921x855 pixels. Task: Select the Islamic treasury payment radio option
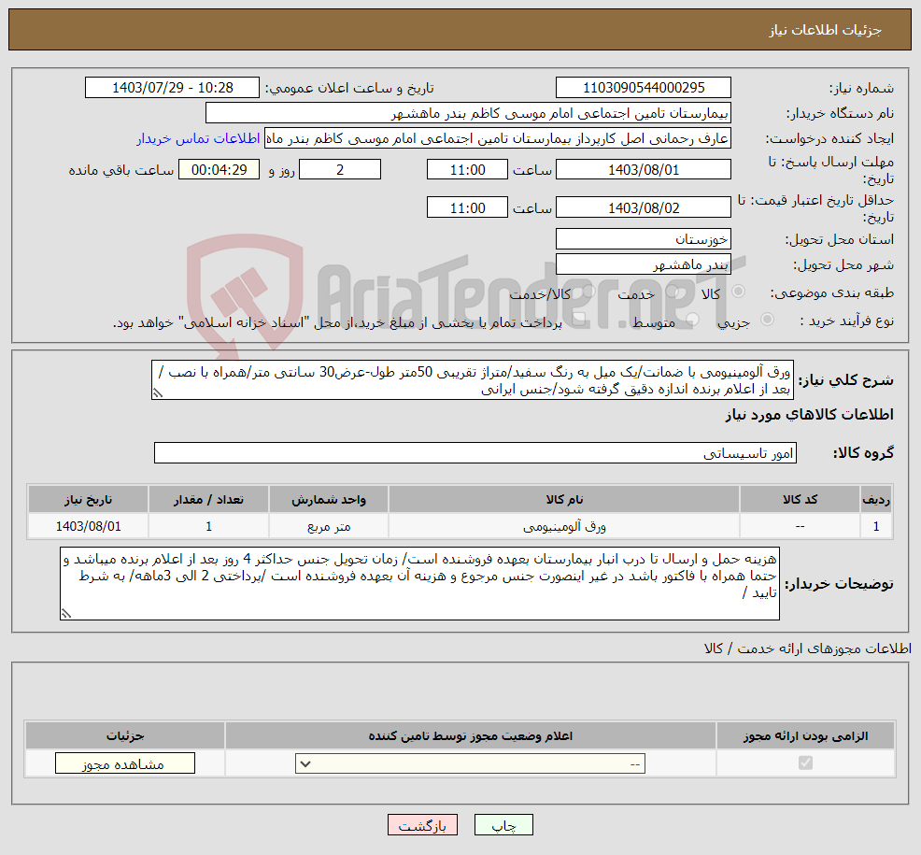pos(578,320)
